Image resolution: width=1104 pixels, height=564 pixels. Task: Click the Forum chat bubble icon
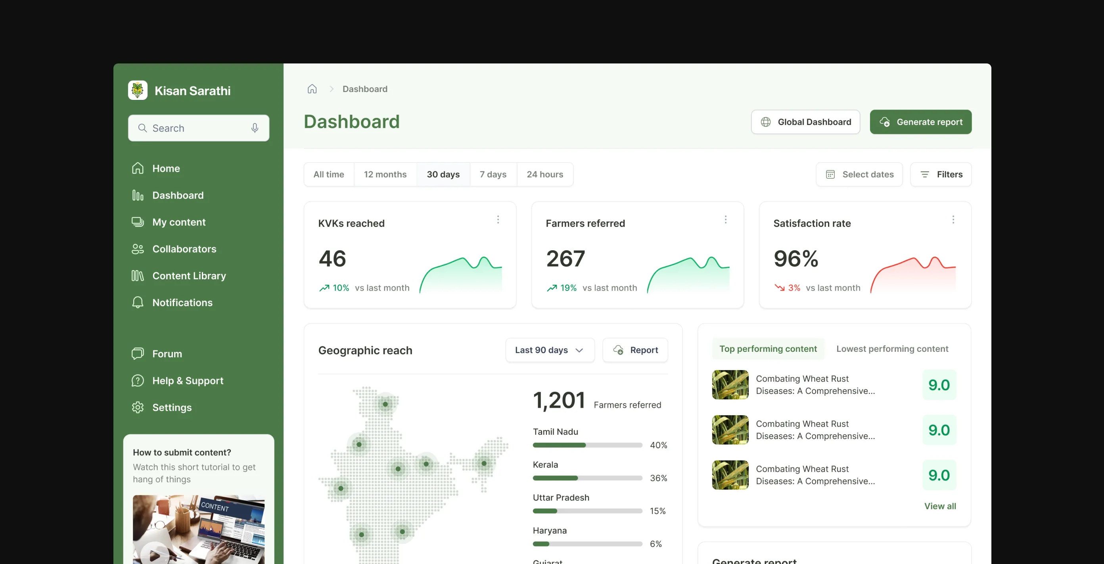(138, 353)
